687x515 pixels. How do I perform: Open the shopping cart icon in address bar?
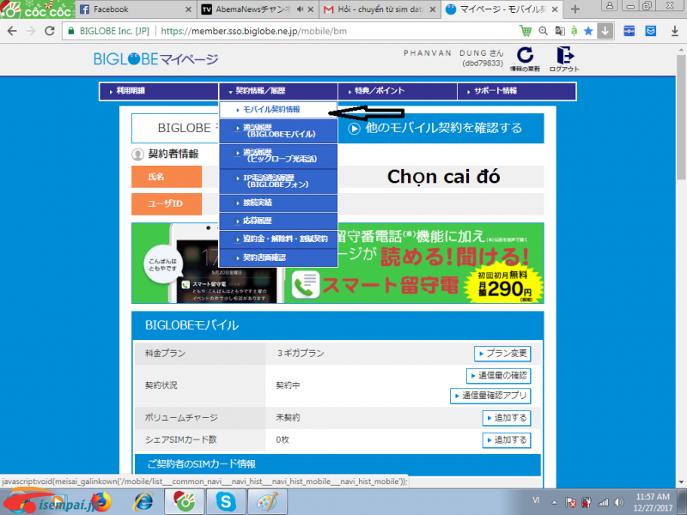(525, 31)
